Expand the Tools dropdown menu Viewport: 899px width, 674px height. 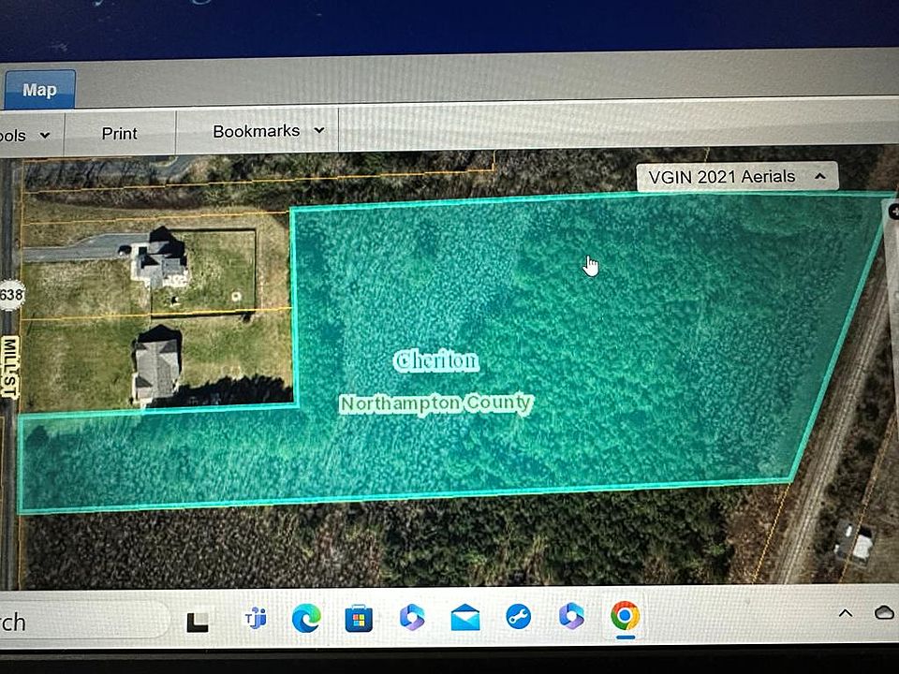click(26, 135)
